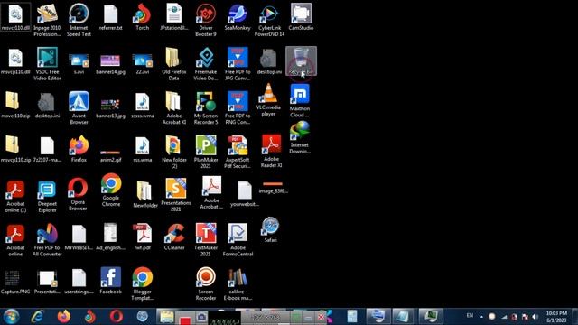Launch Maxthon Cloud browser icon
Viewport: 578px width, 325px height.
pyautogui.click(x=300, y=100)
